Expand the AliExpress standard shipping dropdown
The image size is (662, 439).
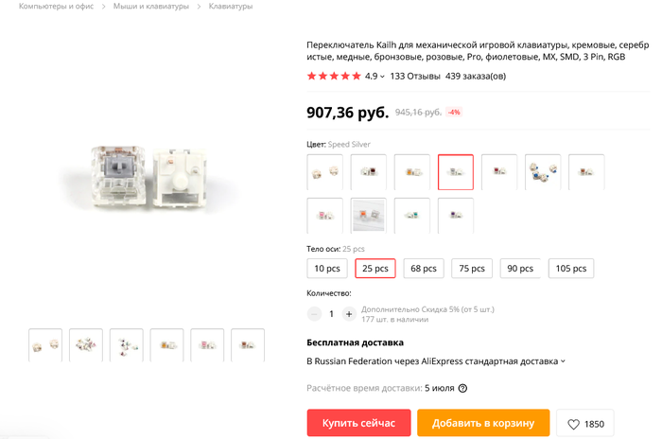(x=564, y=360)
